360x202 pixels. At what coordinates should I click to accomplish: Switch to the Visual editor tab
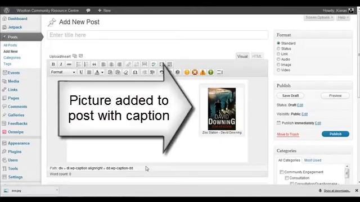242,56
